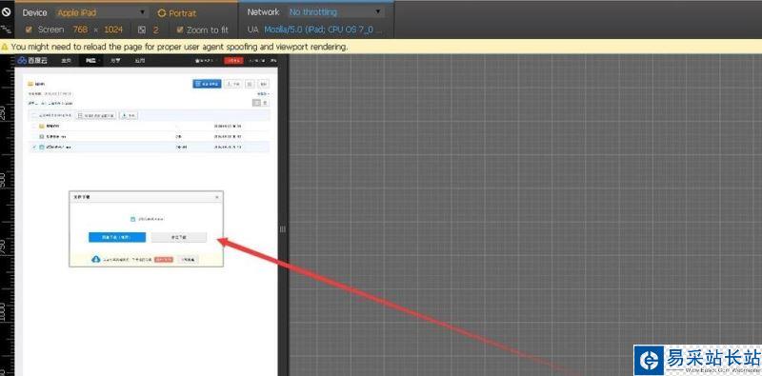Click the small gray button in dialog footer
The width and height of the screenshot is (762, 376).
(188, 260)
